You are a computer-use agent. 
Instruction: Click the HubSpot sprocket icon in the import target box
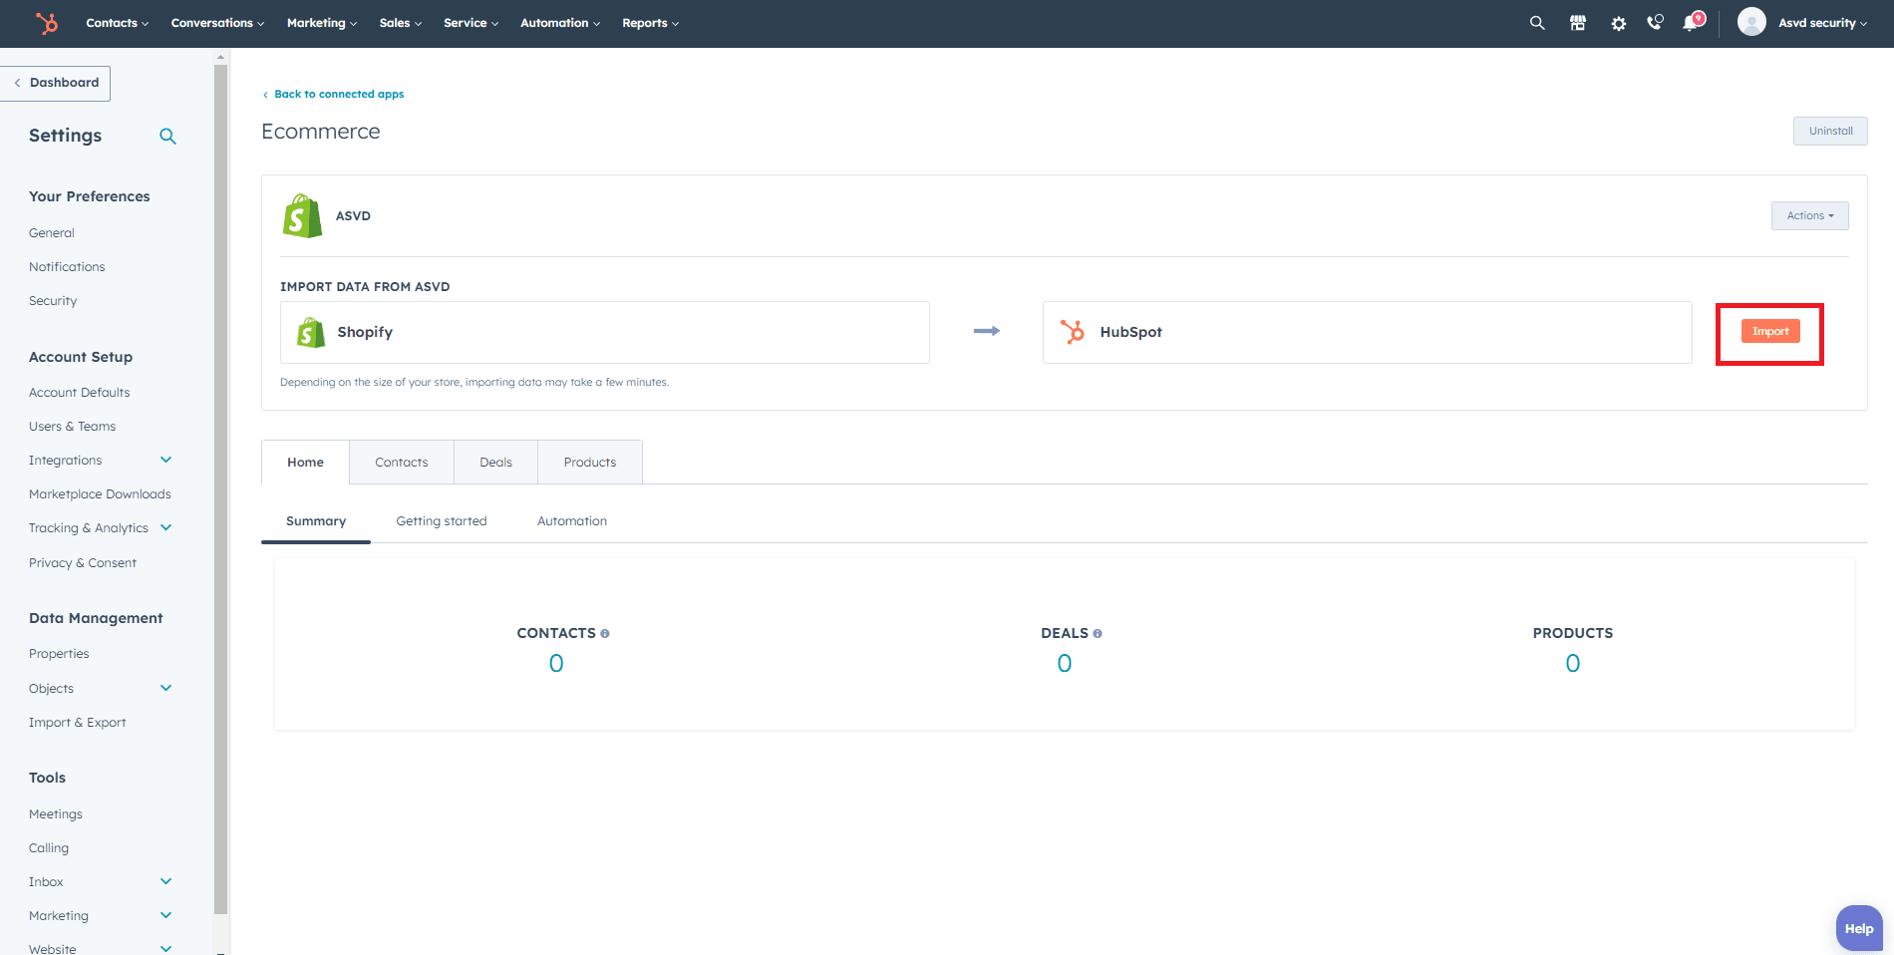coord(1073,332)
